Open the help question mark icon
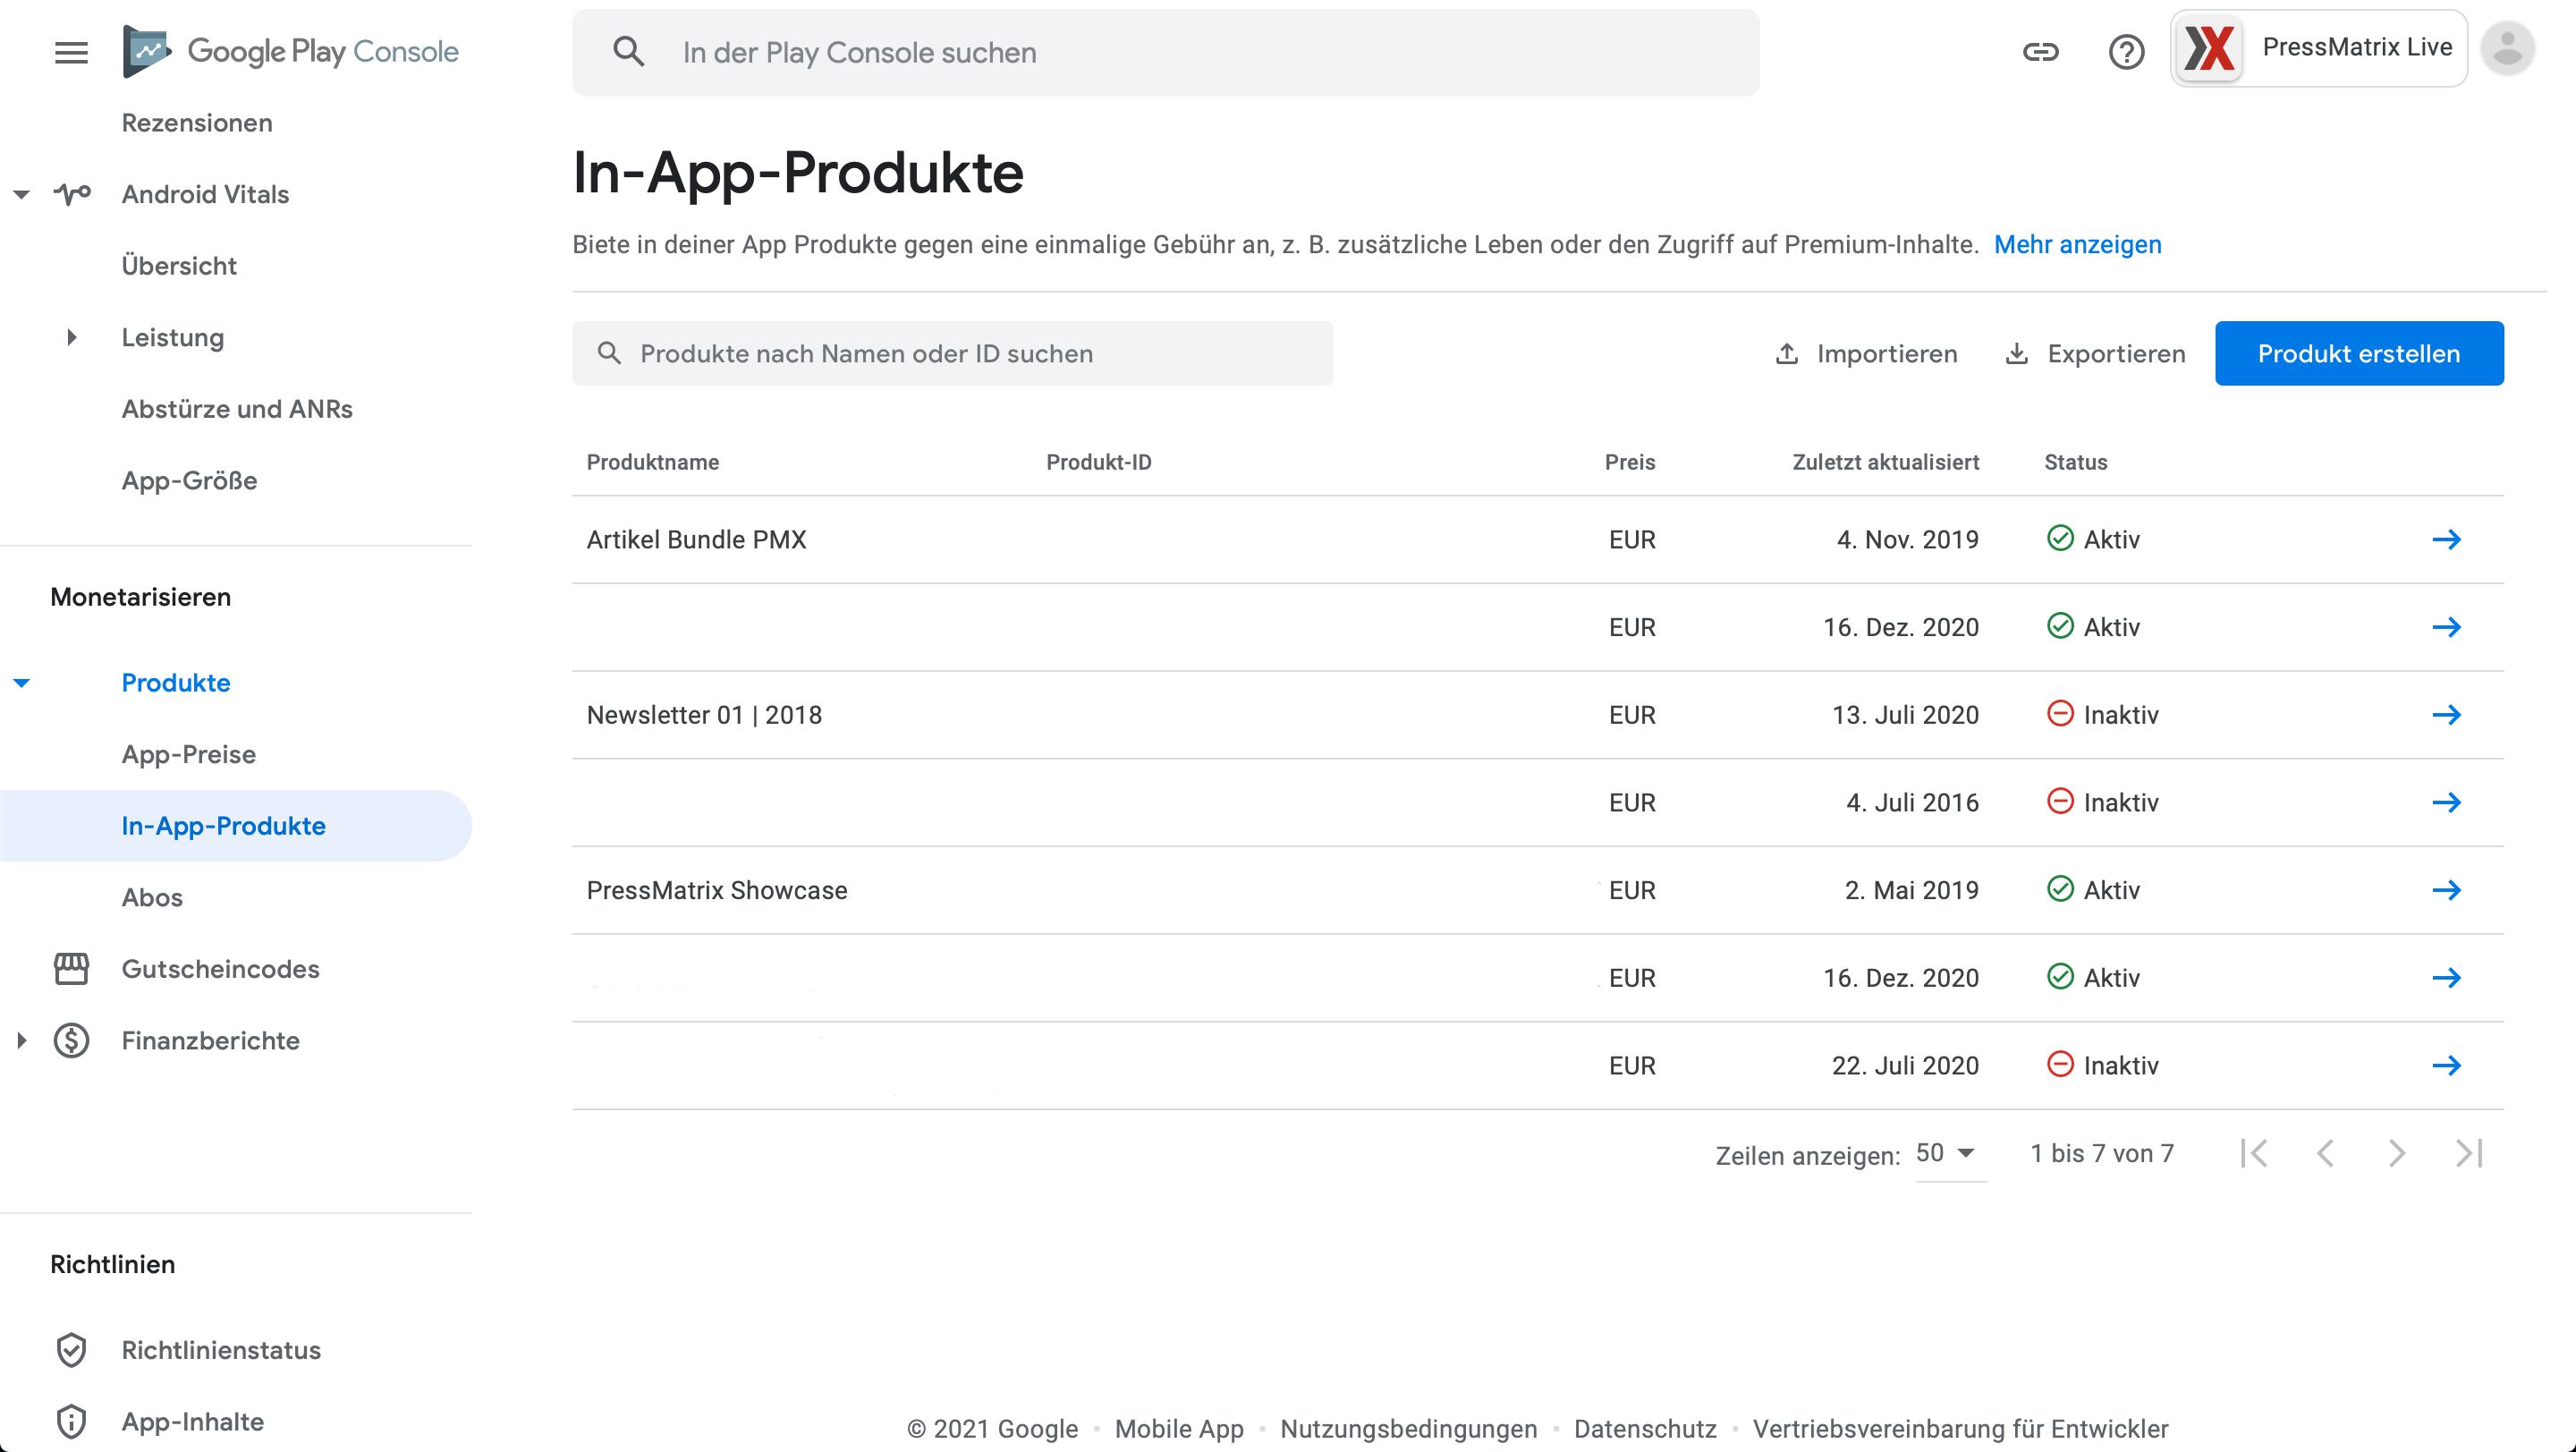Screen dimensions: 2576x1452 (2126, 52)
